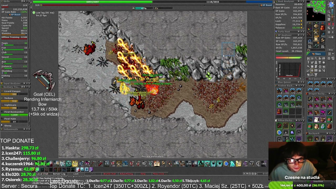Collapse the Red Quiver panel

point(332,79)
